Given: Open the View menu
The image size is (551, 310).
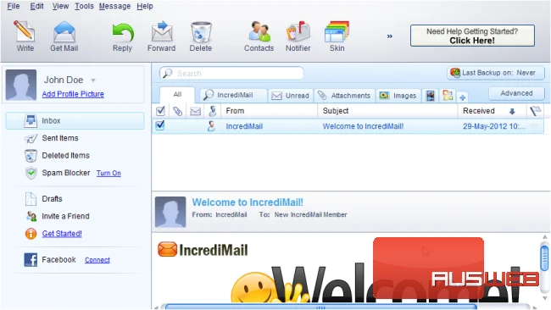Looking at the screenshot, I should tap(60, 6).
